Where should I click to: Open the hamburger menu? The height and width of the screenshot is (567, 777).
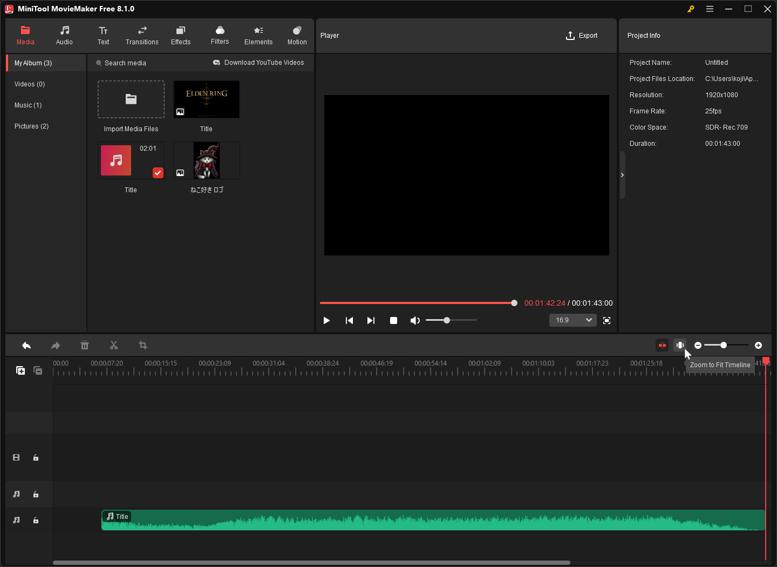click(x=710, y=9)
